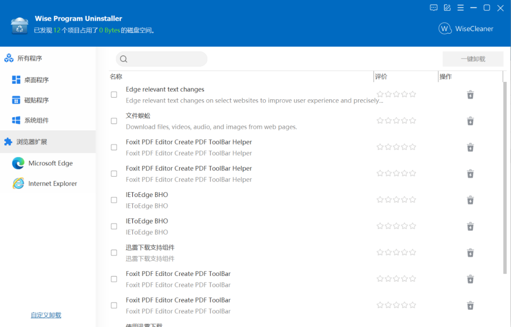Click the recycle bin app logo

coord(19,26)
